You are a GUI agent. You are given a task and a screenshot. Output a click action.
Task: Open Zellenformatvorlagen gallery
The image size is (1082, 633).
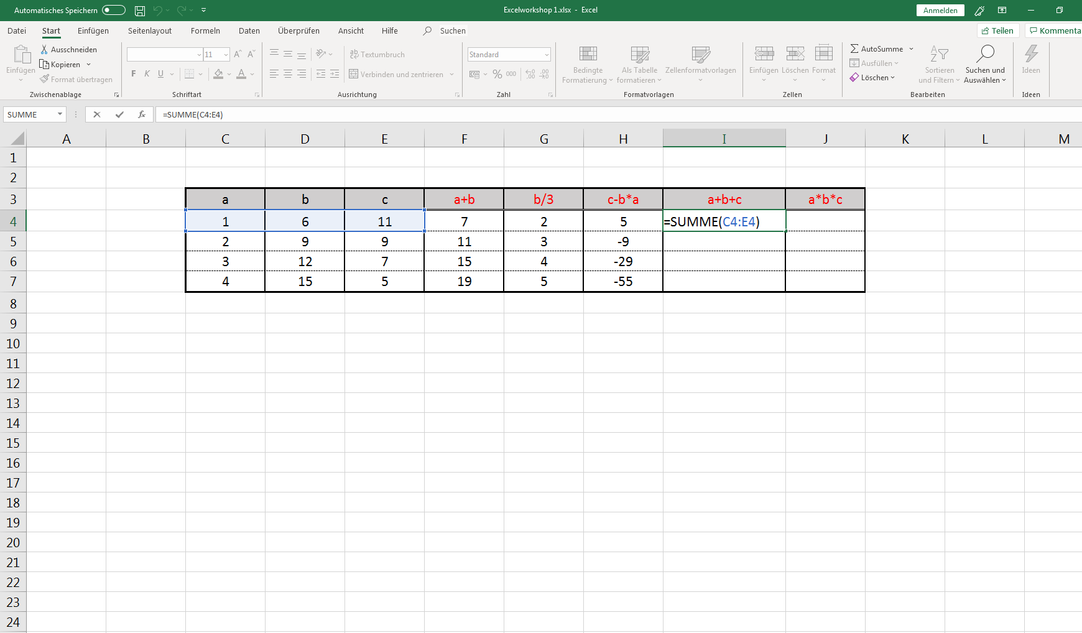701,64
